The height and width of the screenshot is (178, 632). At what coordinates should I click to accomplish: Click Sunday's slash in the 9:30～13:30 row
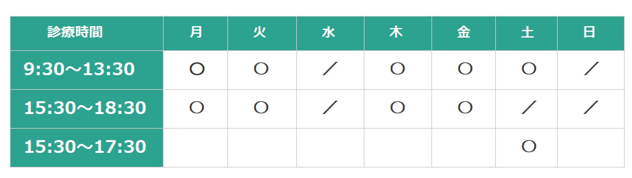point(591,69)
